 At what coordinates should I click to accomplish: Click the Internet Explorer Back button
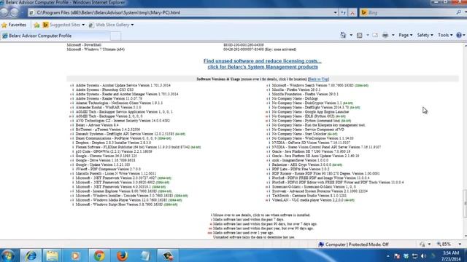pos(4,12)
